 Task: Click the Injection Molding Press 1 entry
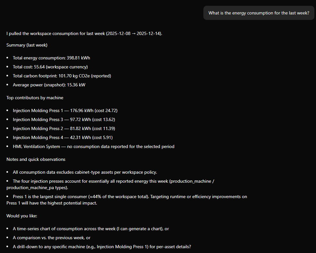coord(65,110)
